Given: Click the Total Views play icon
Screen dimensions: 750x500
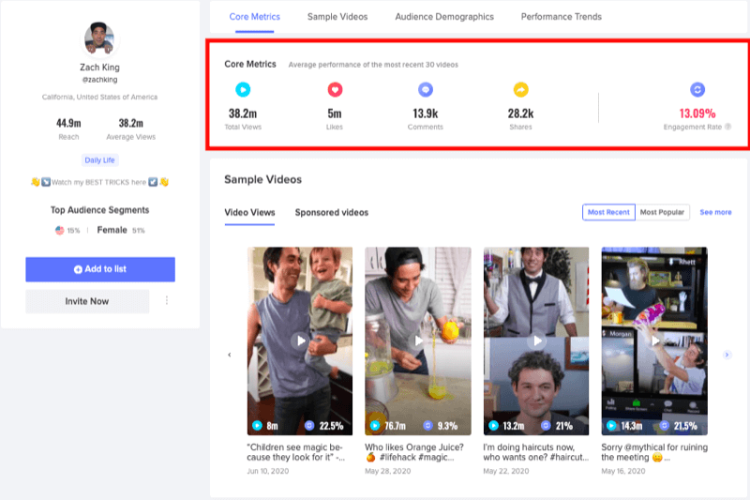Looking at the screenshot, I should (243, 89).
